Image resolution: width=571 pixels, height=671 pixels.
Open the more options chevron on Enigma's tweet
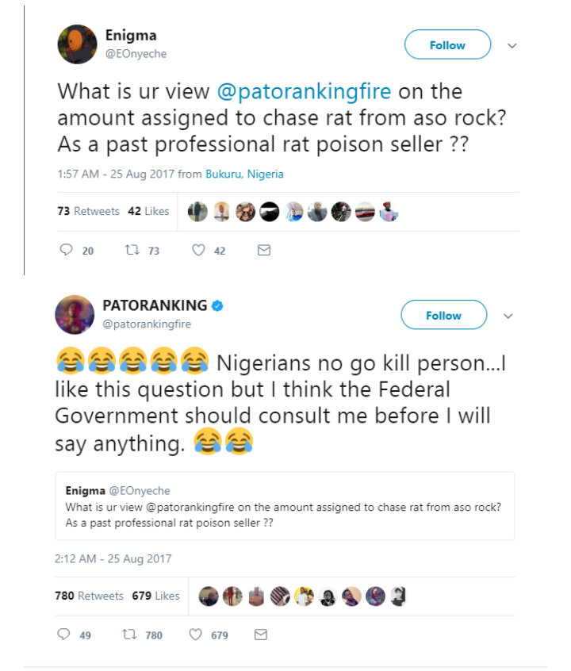(x=512, y=46)
